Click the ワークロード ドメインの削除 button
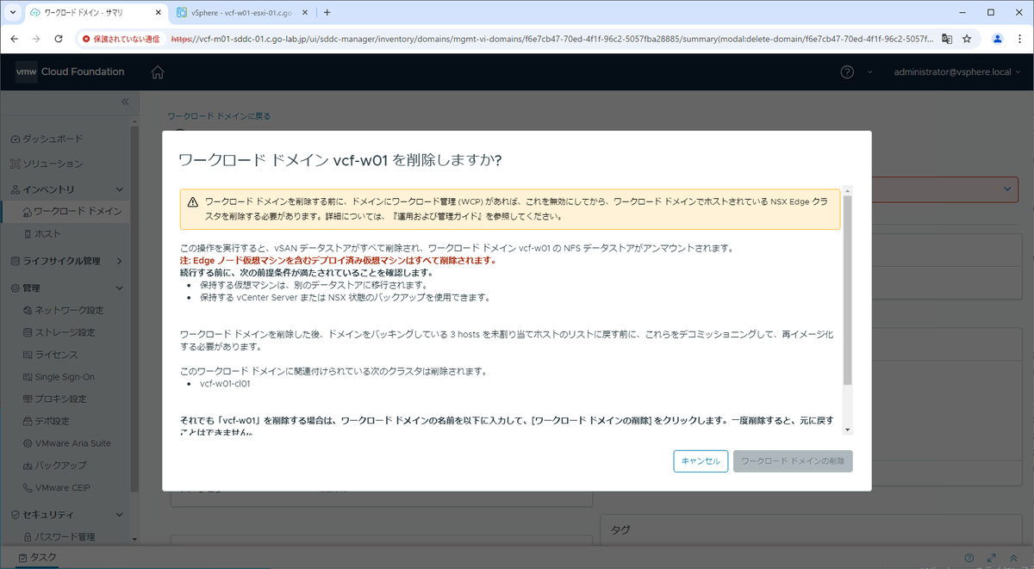 coord(793,461)
